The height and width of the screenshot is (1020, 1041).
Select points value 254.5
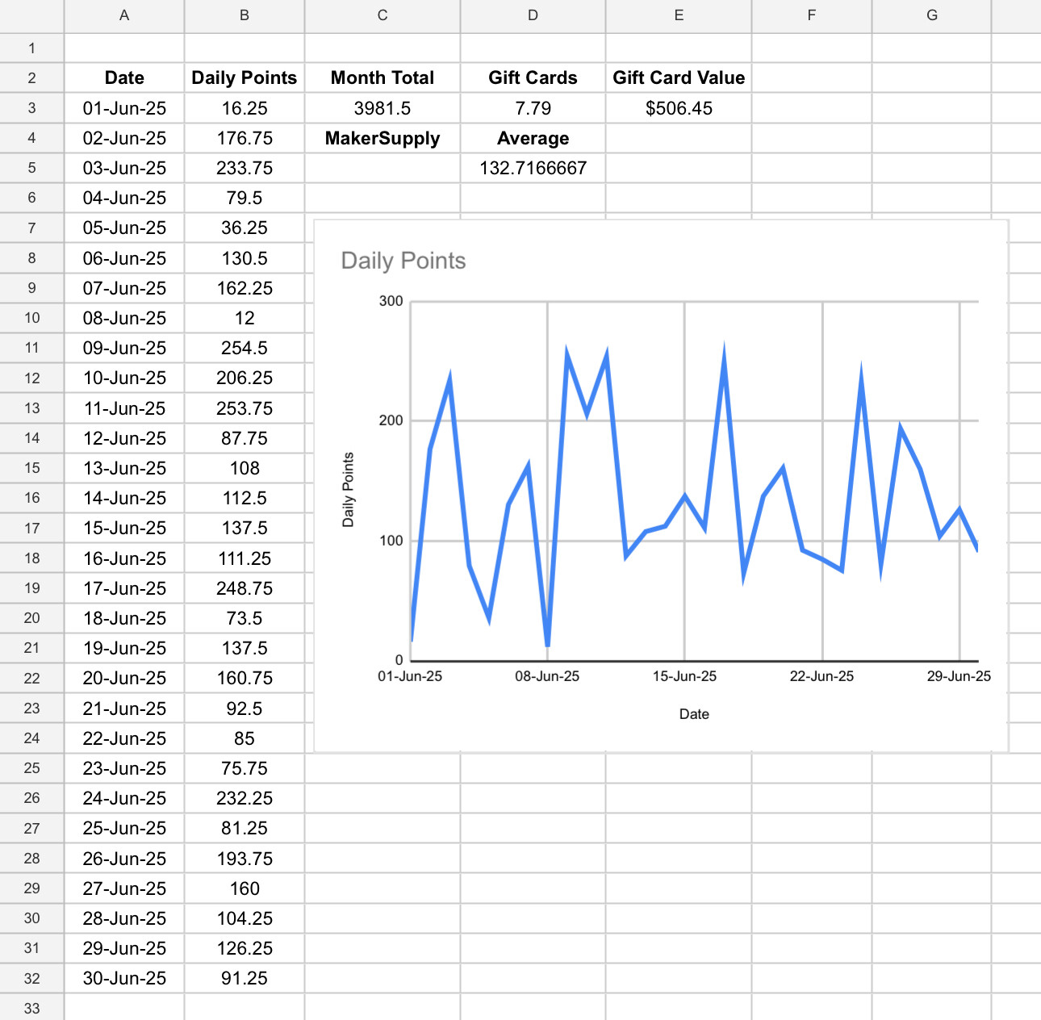pyautogui.click(x=245, y=348)
